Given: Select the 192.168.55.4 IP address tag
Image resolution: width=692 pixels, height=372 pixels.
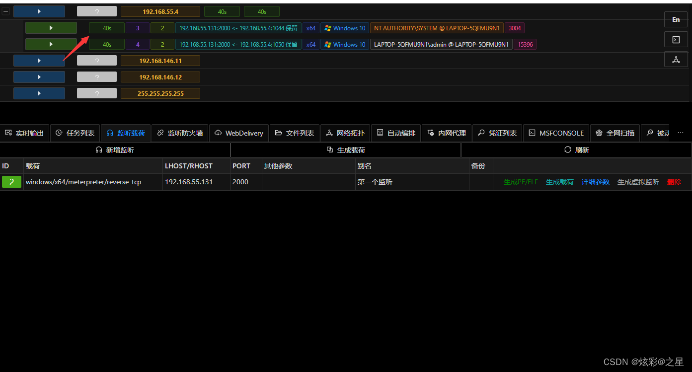Looking at the screenshot, I should [160, 11].
